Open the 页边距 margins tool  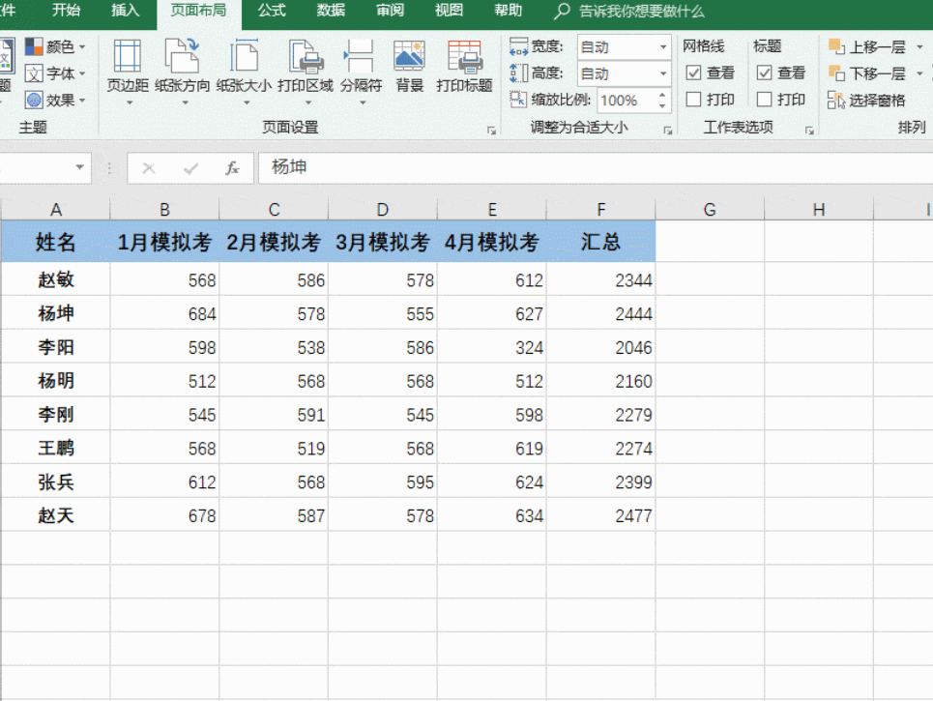click(x=128, y=71)
